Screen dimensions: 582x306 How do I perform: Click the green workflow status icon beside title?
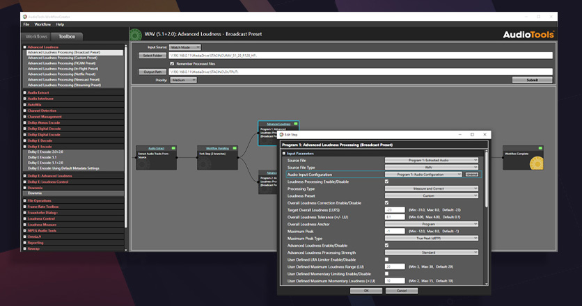click(136, 35)
